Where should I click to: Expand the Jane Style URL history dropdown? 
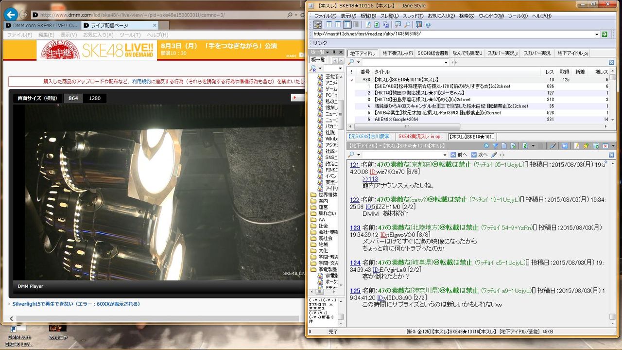tap(597, 35)
